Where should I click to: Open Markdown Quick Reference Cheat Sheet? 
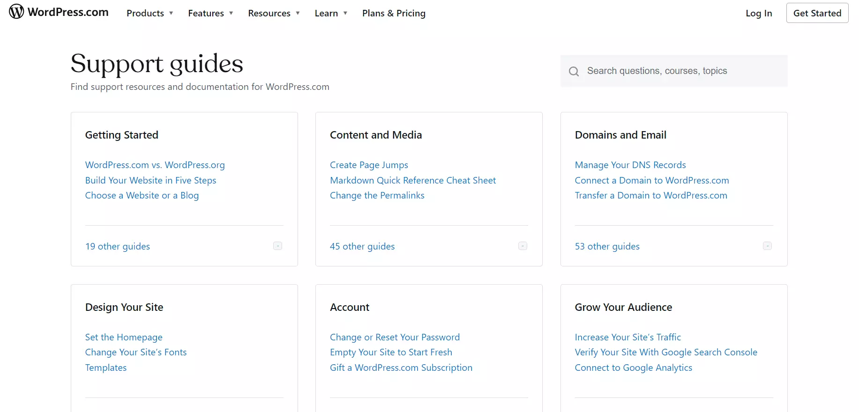412,180
